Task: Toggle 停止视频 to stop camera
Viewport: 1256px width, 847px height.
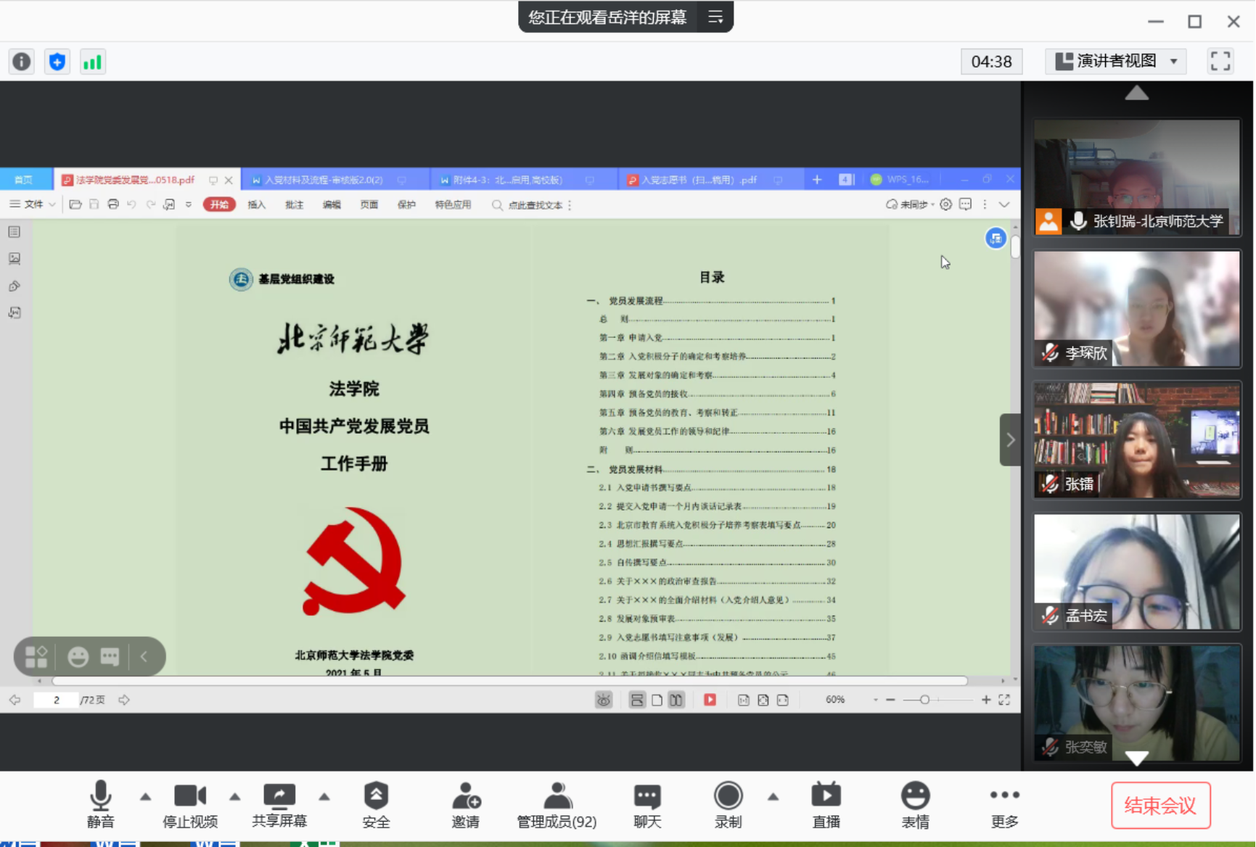Action: [x=190, y=803]
